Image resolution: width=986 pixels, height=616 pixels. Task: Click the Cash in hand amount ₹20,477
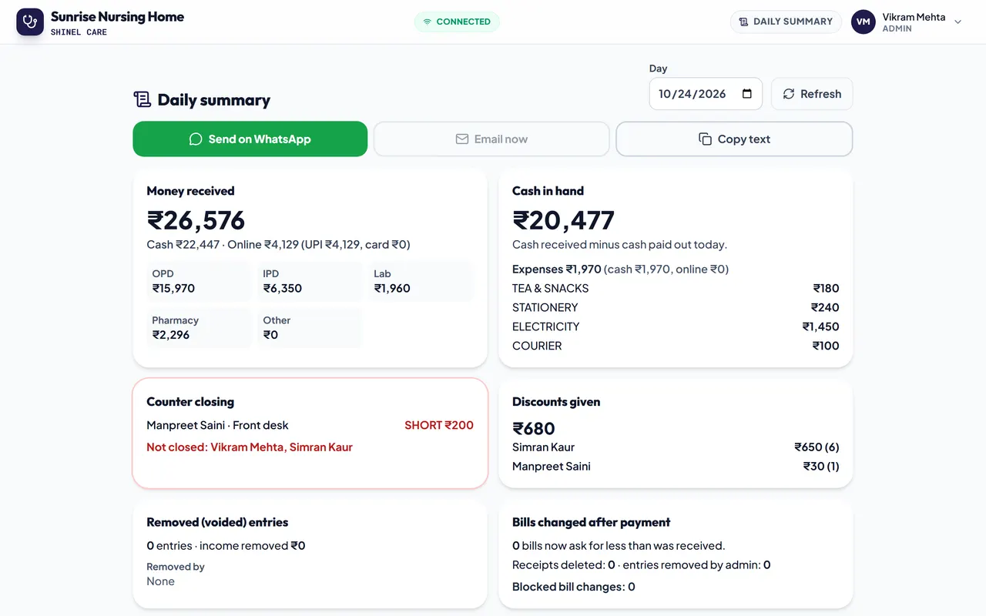tap(563, 220)
